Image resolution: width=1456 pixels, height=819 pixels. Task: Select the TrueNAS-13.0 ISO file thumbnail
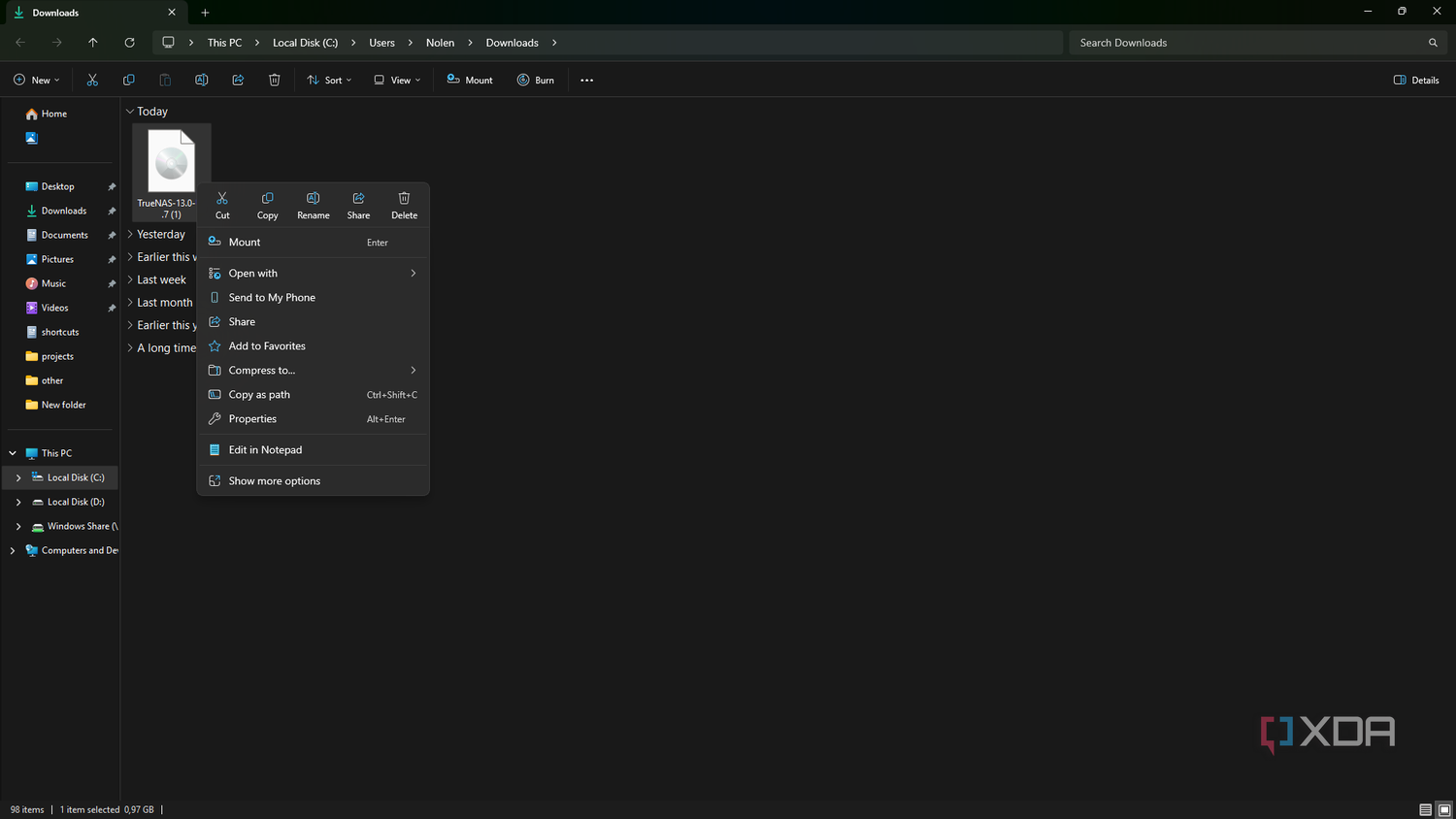click(x=172, y=161)
